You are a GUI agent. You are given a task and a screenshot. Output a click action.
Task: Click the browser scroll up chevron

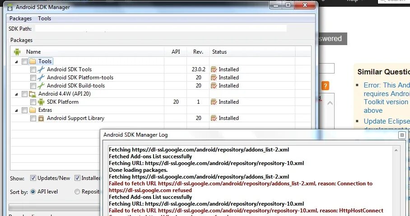330,103
